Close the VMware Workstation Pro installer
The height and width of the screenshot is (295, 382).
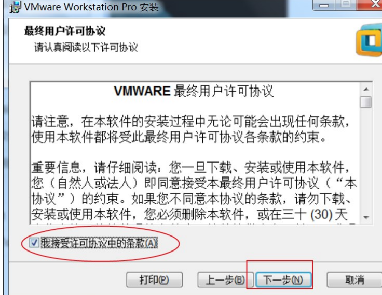click(373, 4)
